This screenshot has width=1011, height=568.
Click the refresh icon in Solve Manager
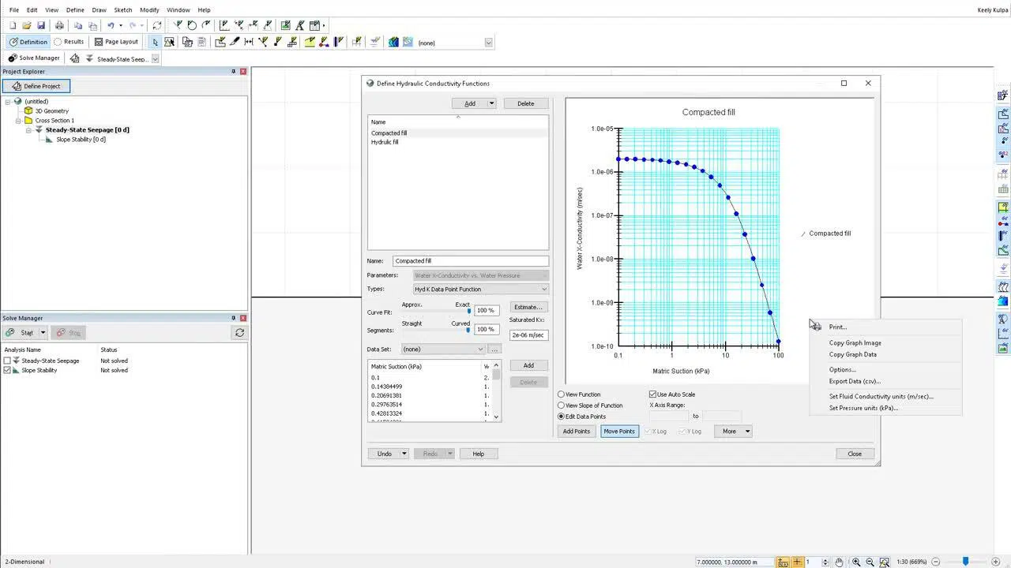coord(240,332)
